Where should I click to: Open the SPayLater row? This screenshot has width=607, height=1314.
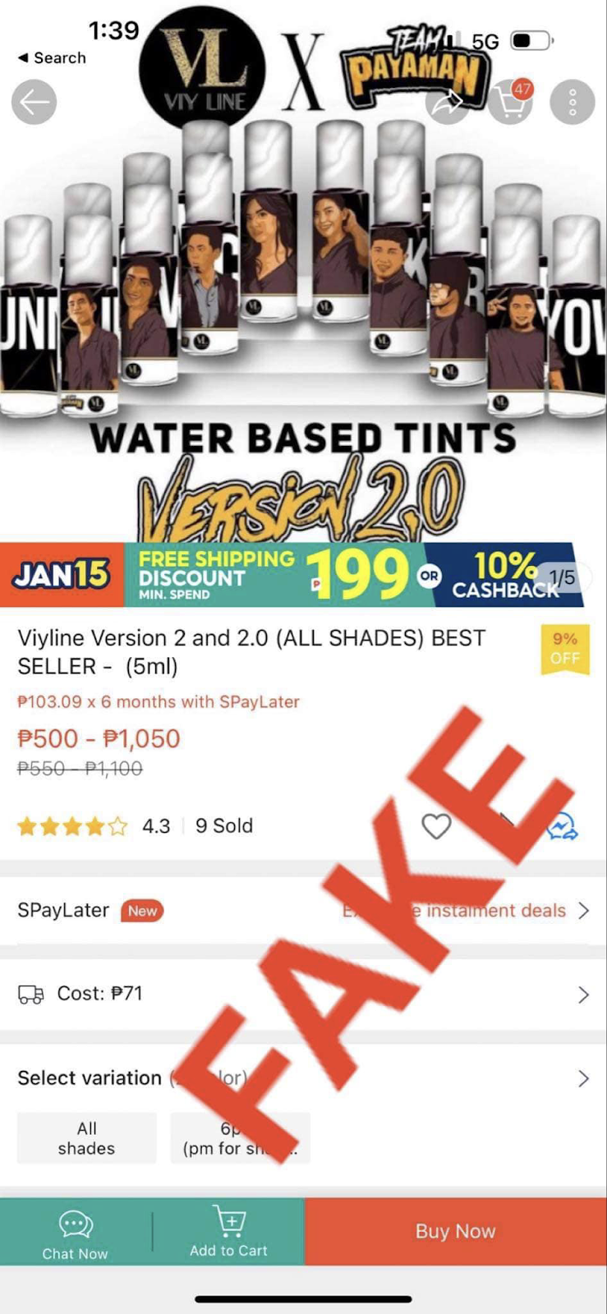coord(303,911)
